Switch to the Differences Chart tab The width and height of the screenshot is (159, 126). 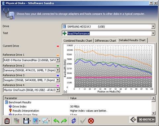coord(105,41)
